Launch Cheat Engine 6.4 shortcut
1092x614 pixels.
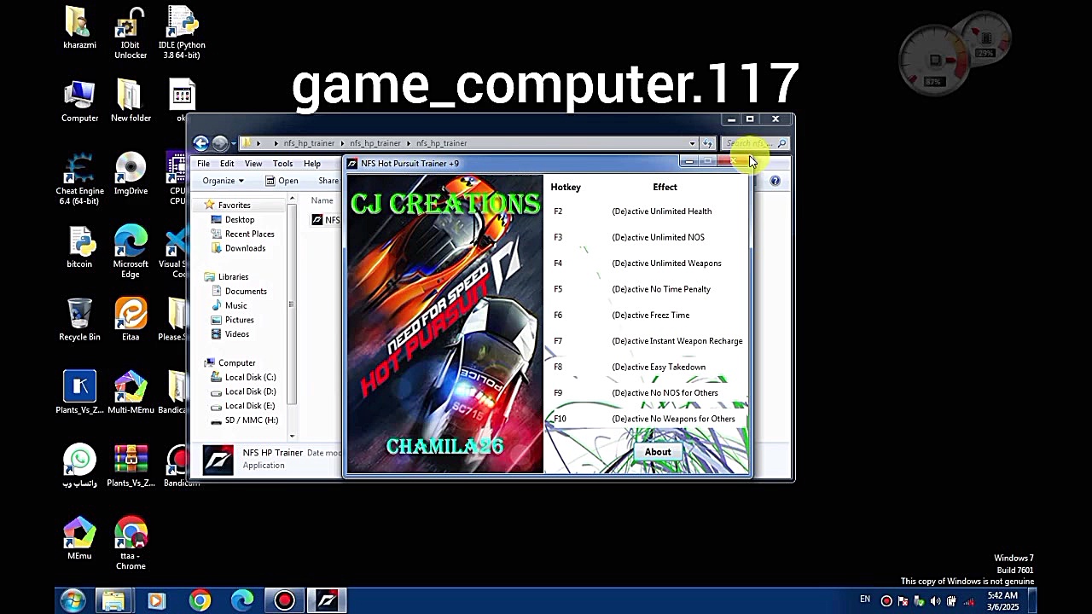(x=79, y=179)
